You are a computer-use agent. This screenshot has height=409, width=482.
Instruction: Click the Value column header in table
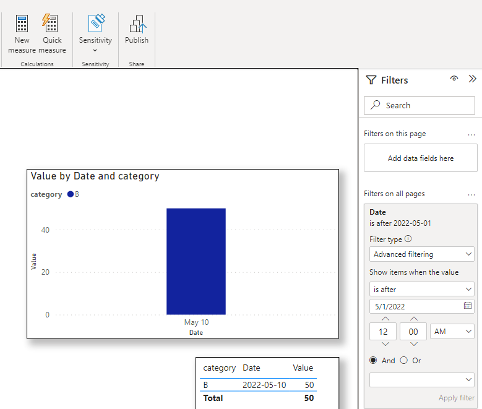click(x=303, y=368)
